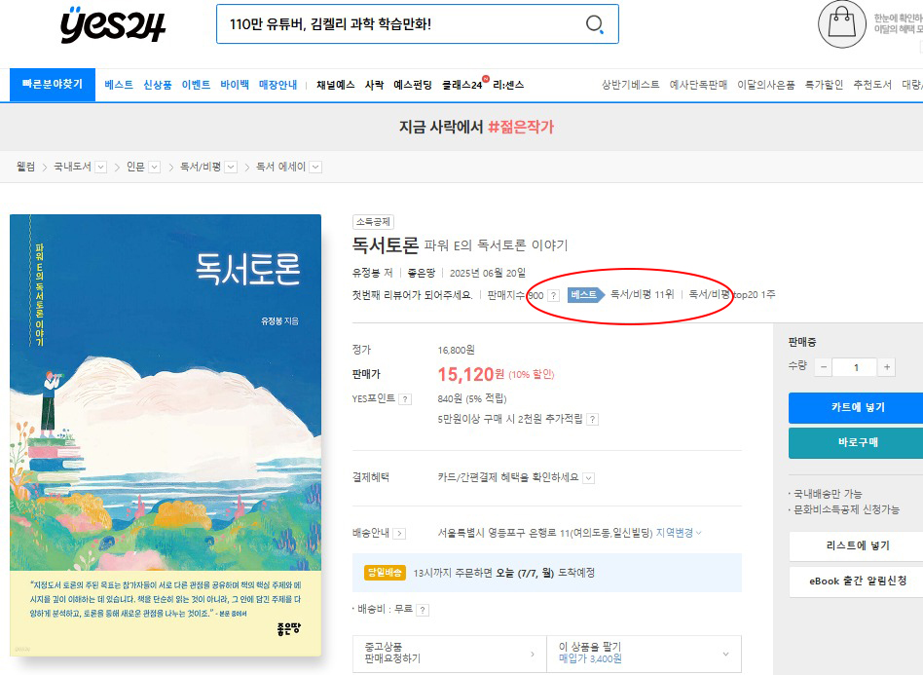The width and height of the screenshot is (923, 675).
Task: Expand the 독서 에세이 breadcrumb dropdown
Action: pyautogui.click(x=315, y=168)
